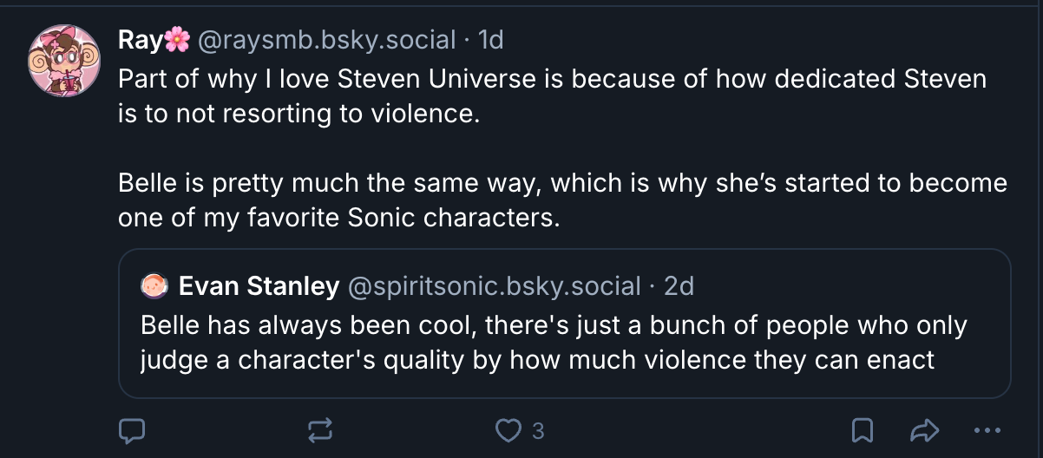Click the like count number 3
Image resolution: width=1043 pixels, height=458 pixels.
click(538, 430)
